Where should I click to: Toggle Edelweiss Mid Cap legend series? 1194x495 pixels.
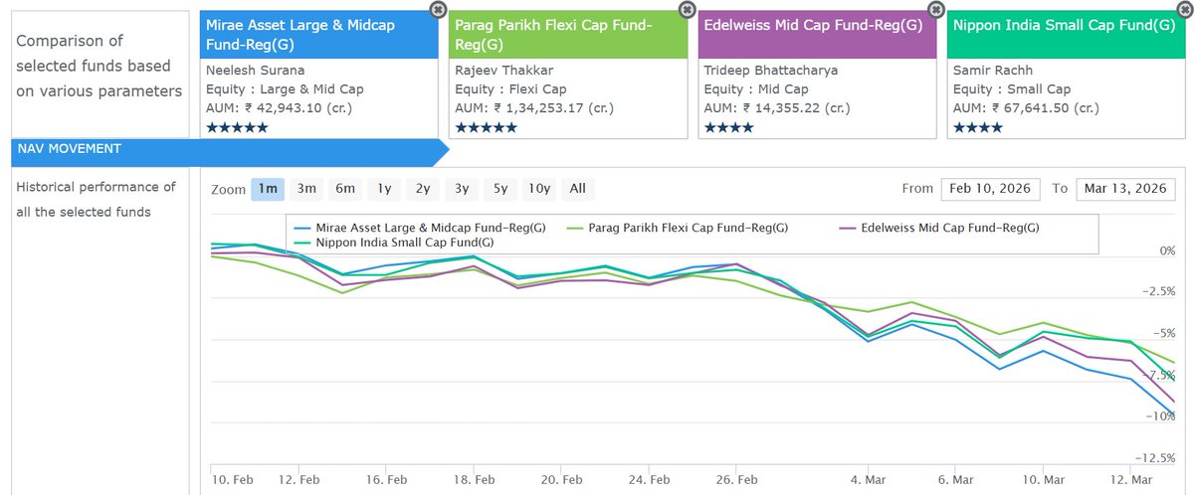[938, 228]
